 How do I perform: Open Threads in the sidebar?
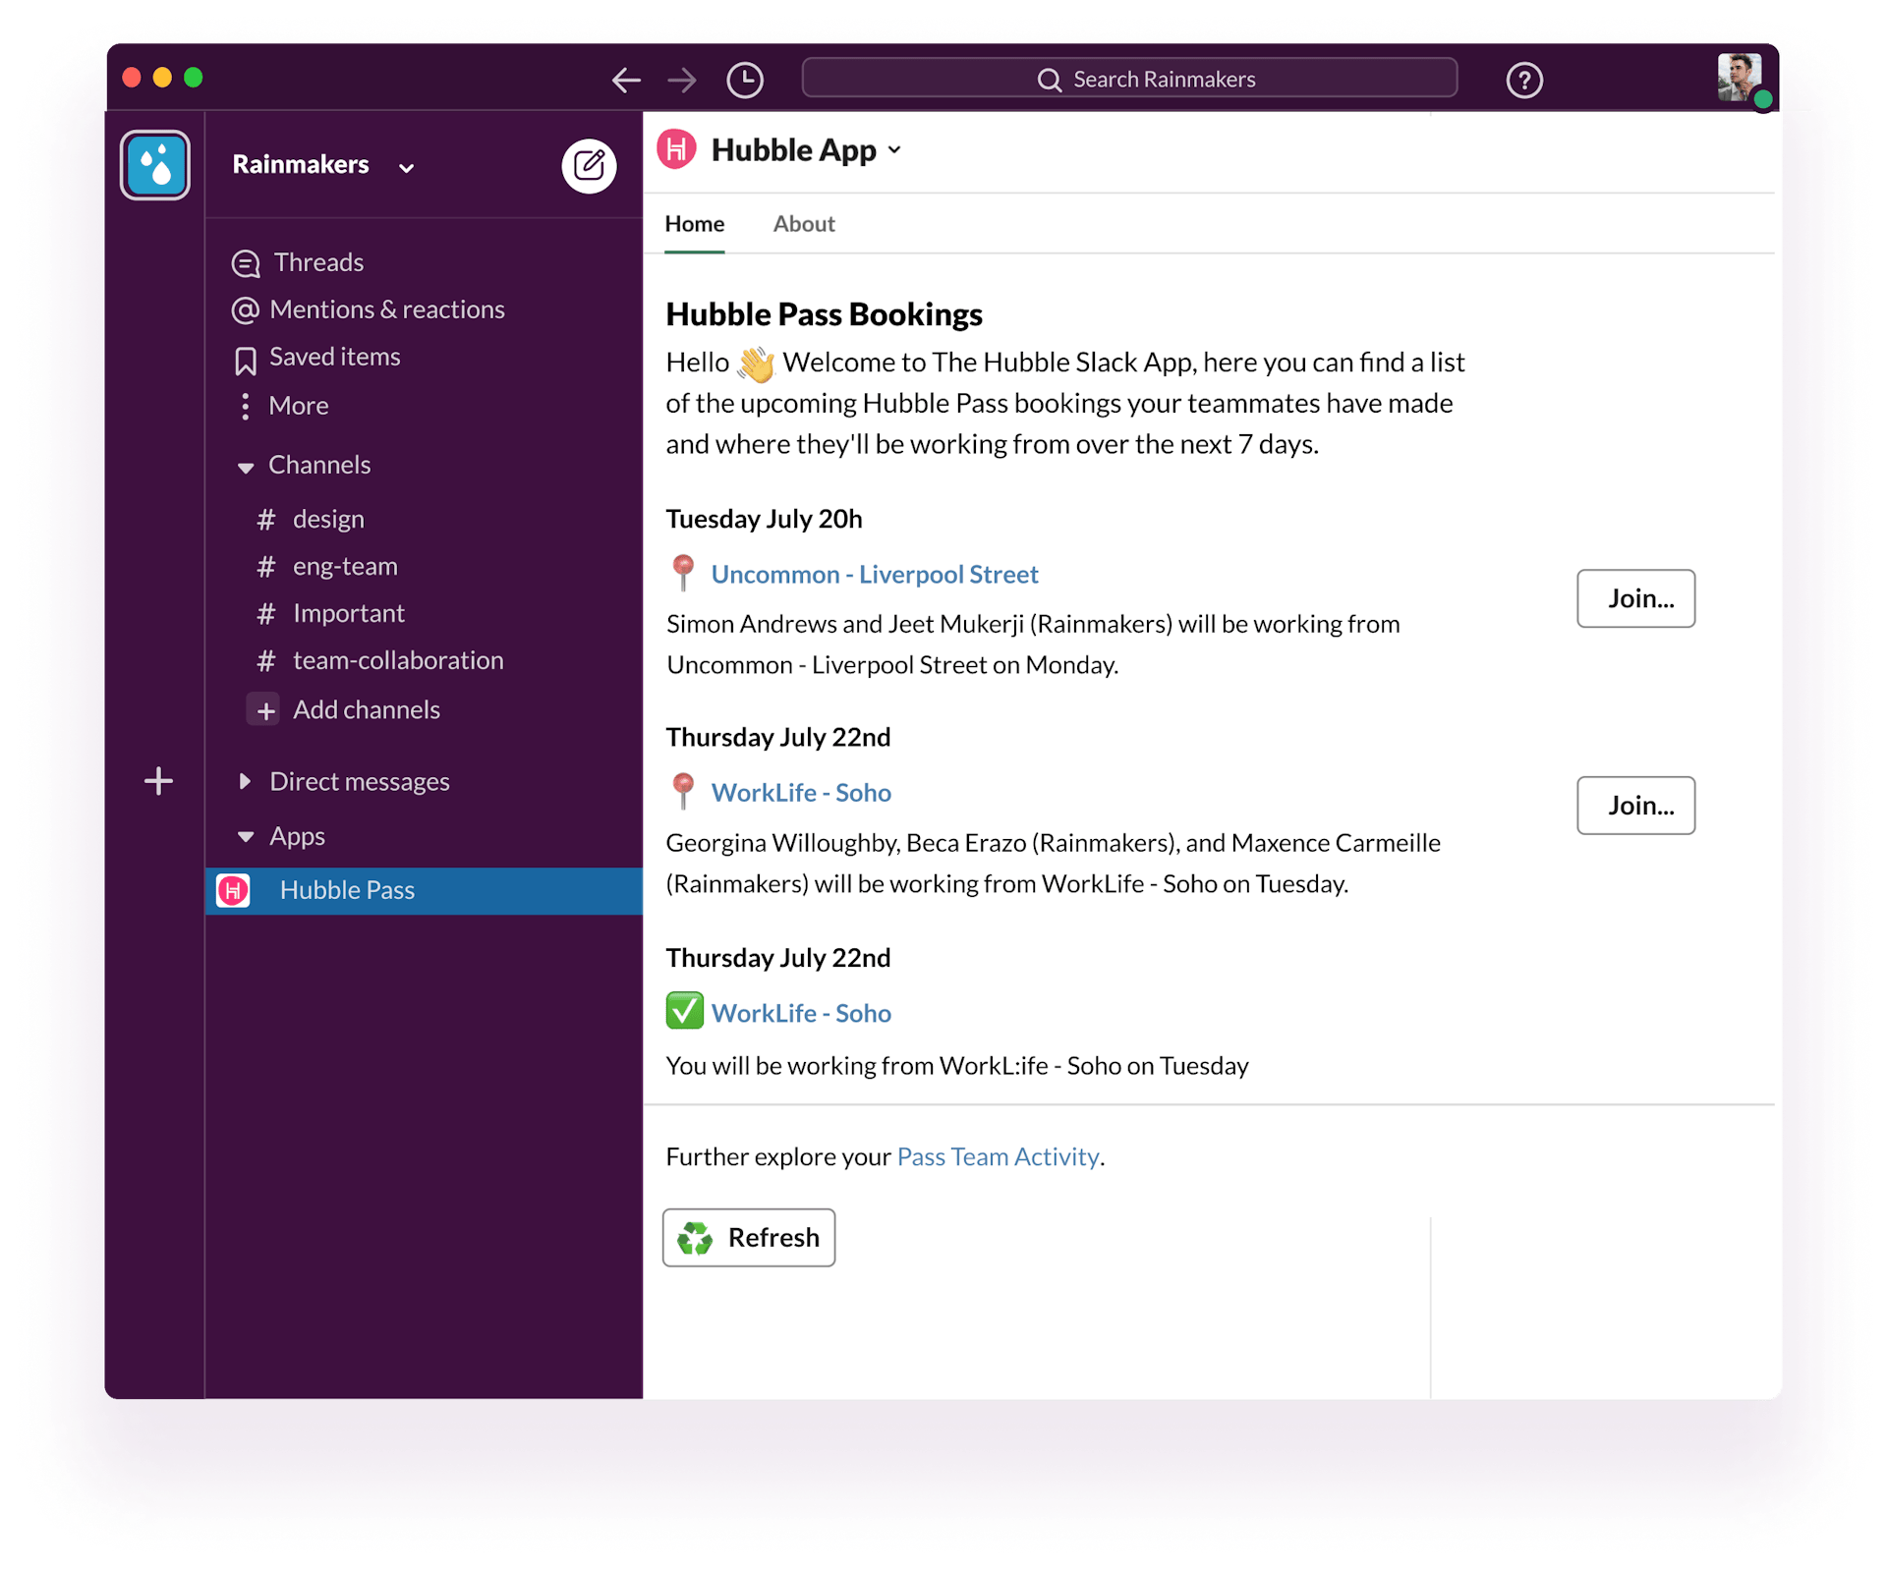coord(317,262)
